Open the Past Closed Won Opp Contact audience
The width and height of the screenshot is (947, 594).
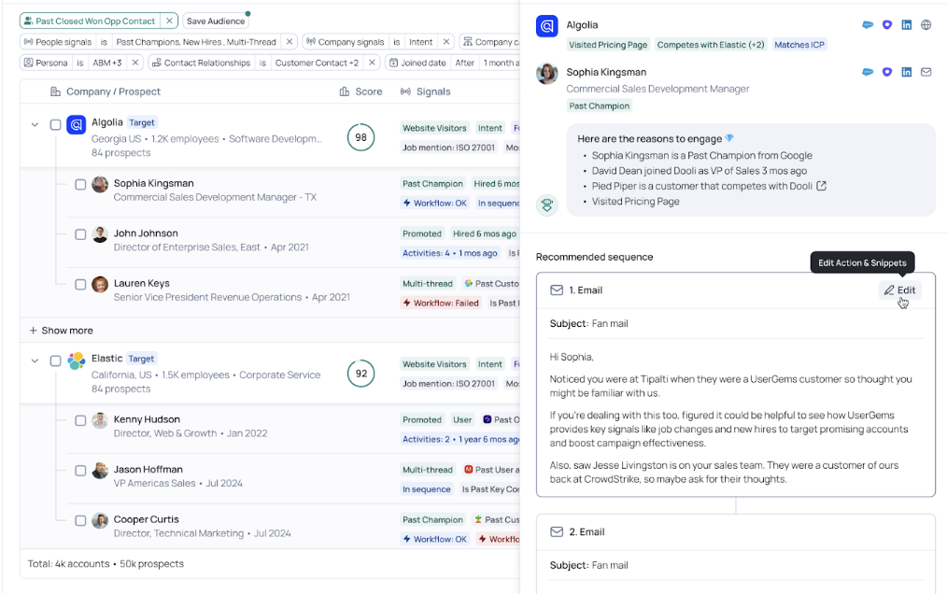(90, 21)
